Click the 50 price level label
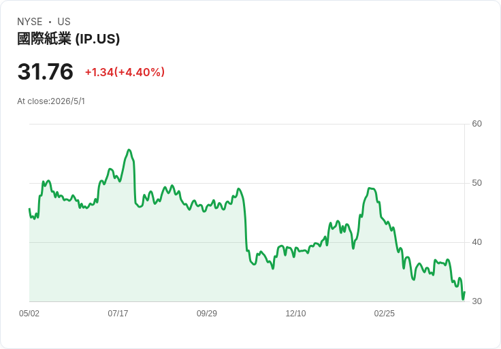The width and height of the screenshot is (501, 349). click(476, 183)
